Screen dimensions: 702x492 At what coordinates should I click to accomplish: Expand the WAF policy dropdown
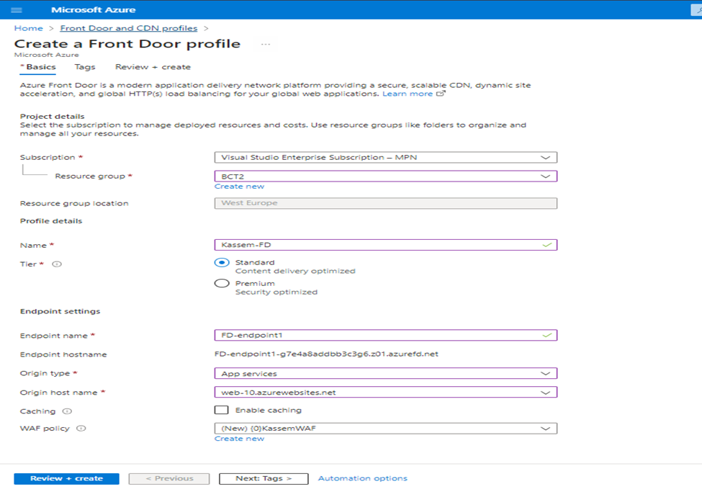click(x=386, y=429)
